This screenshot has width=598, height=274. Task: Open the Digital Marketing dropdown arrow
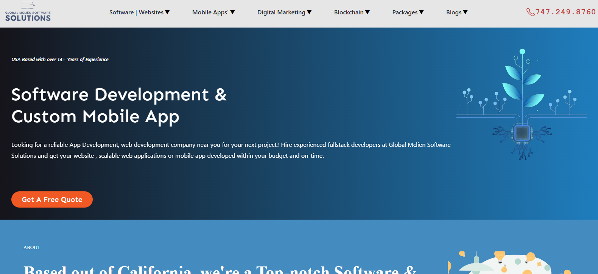(x=309, y=12)
